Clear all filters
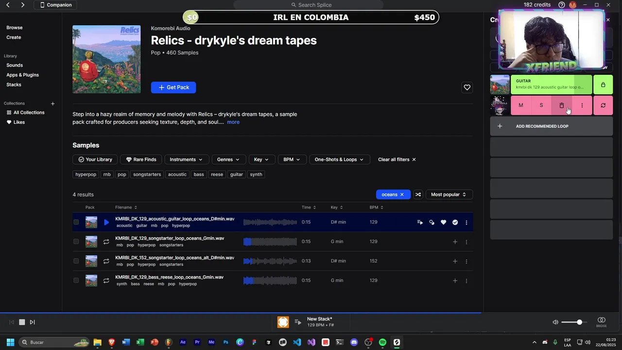The width and height of the screenshot is (622, 350). [397, 159]
